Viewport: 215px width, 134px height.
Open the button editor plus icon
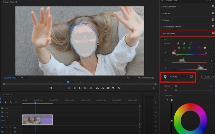coord(154,88)
